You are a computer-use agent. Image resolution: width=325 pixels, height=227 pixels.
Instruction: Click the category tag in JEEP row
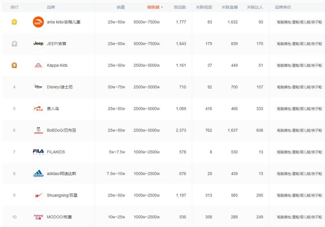click(299, 44)
